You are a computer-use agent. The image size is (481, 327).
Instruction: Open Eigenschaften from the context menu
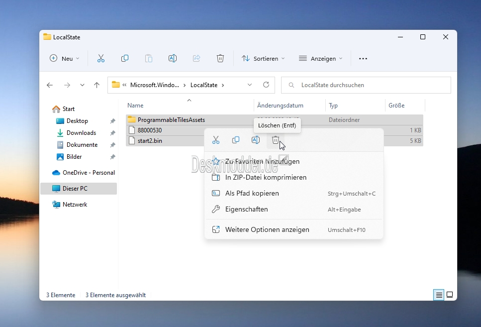tap(294, 210)
